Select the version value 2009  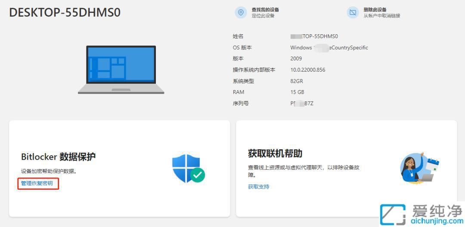[296, 59]
